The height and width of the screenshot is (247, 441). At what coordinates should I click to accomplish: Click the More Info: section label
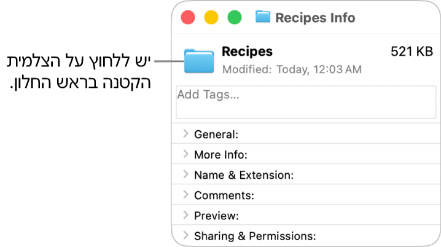221,155
